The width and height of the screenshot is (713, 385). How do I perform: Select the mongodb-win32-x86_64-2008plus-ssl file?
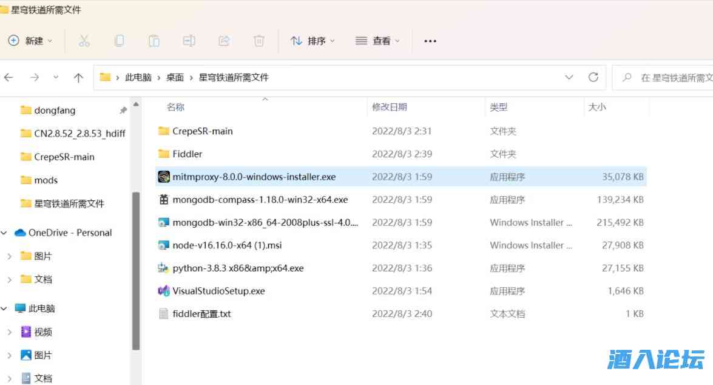(x=400, y=222)
